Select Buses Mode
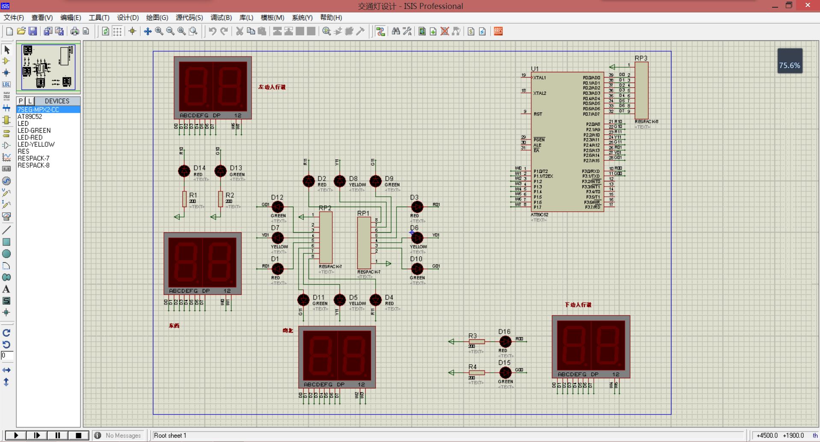The width and height of the screenshot is (820, 442). pos(6,108)
